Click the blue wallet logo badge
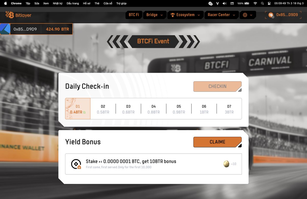 tap(5, 29)
